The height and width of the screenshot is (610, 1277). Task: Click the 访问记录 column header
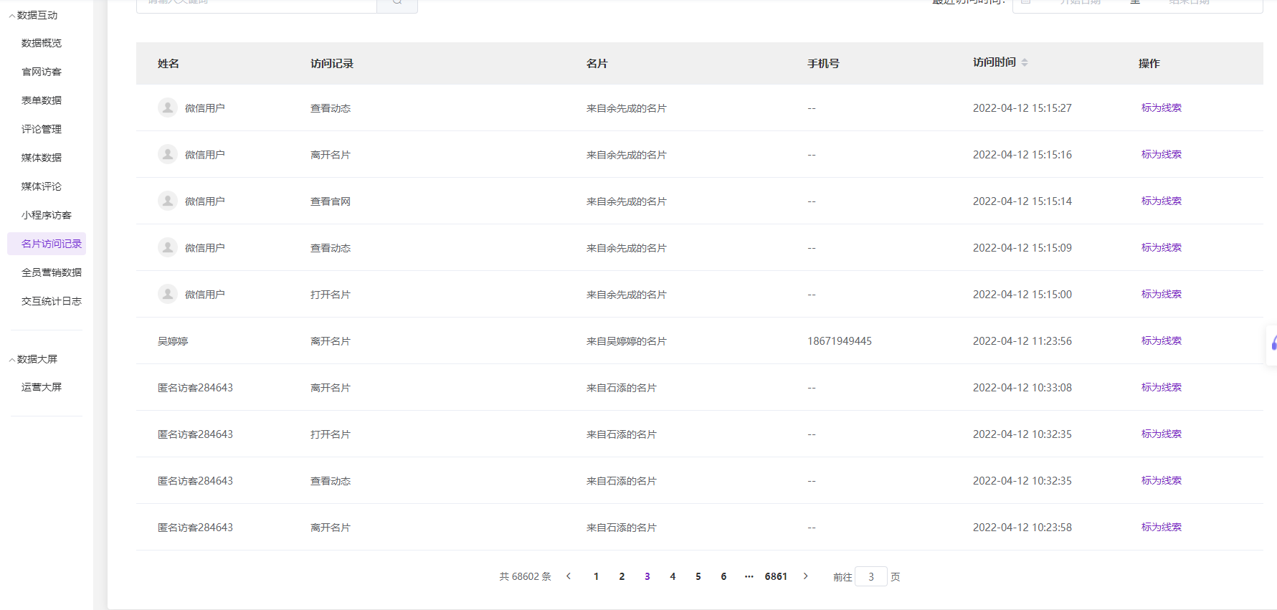(332, 64)
